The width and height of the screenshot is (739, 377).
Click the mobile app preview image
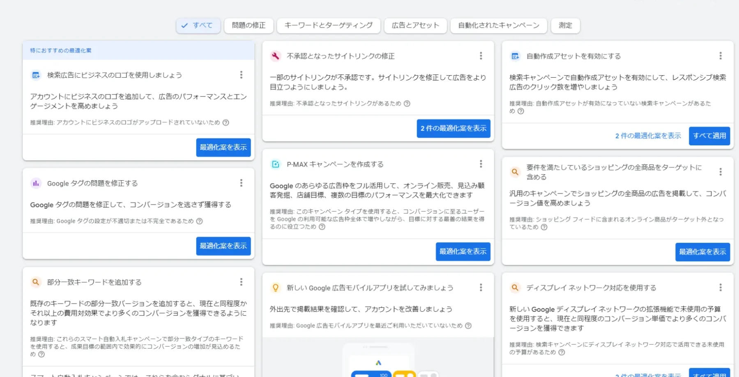(x=378, y=357)
